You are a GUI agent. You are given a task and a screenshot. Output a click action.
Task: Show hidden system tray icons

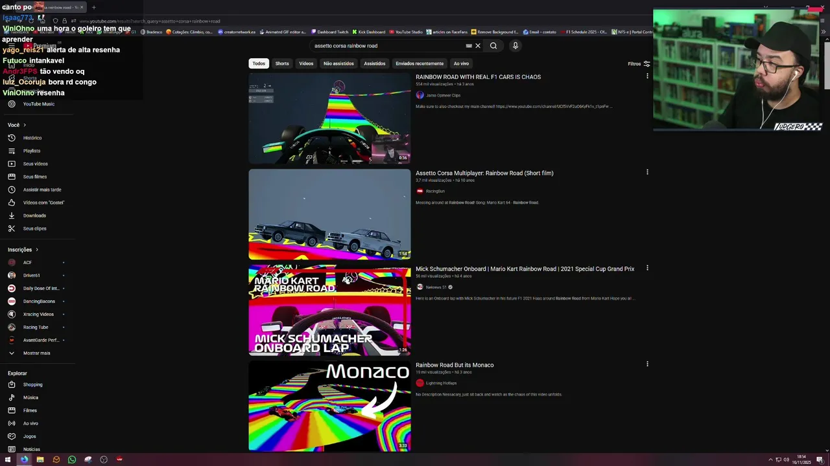(770, 460)
